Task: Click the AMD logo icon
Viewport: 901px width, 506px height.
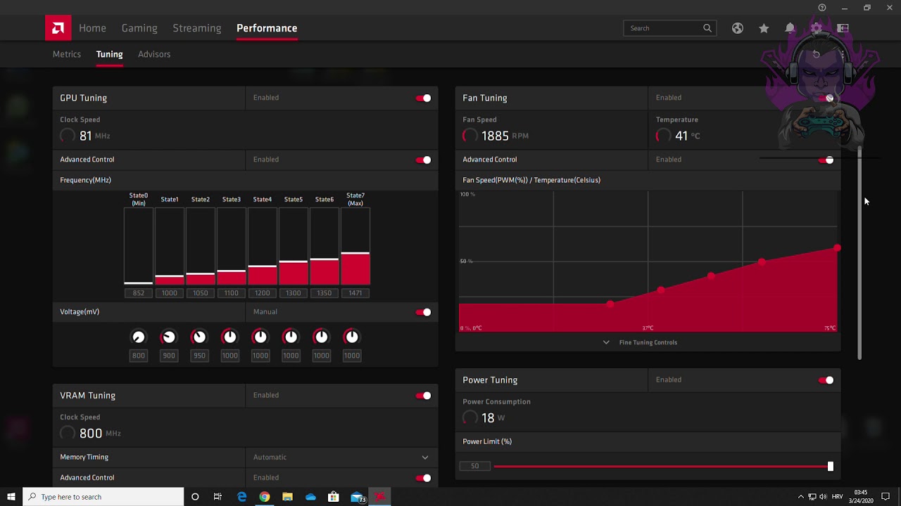Action: [x=58, y=28]
